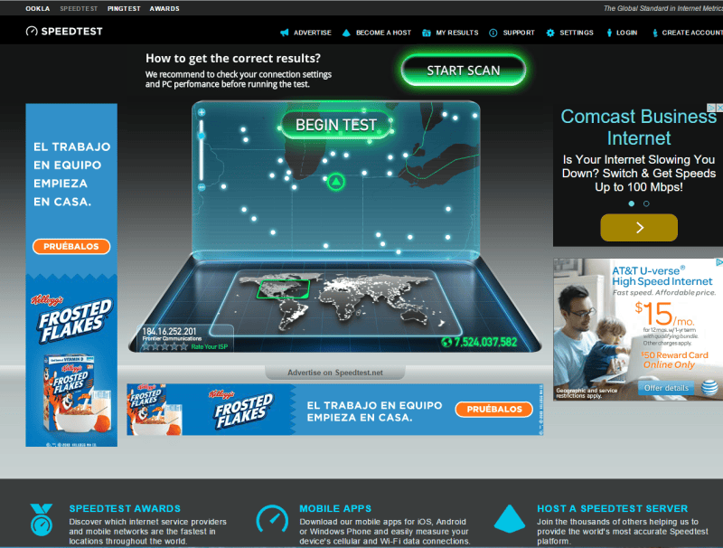
Task: Open the AWARDS top menu item
Action: (x=164, y=8)
